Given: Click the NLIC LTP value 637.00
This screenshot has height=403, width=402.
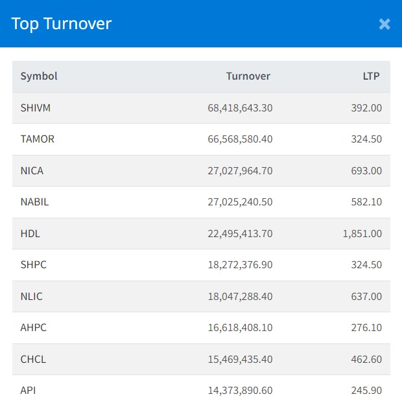Looking at the screenshot, I should tap(367, 296).
